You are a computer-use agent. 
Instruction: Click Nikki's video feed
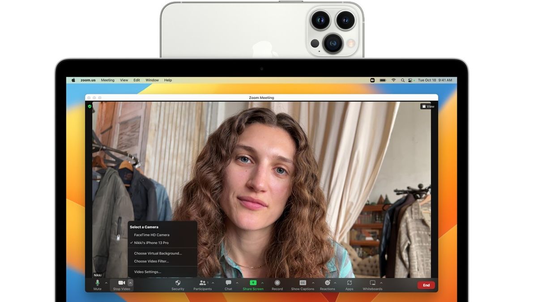pos(261,189)
